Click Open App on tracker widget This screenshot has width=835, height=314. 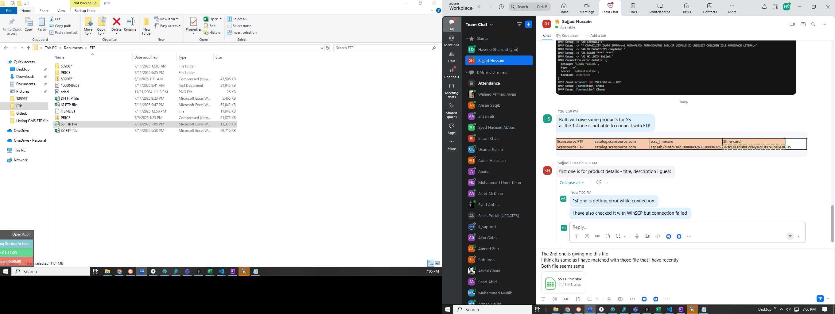pyautogui.click(x=21, y=234)
